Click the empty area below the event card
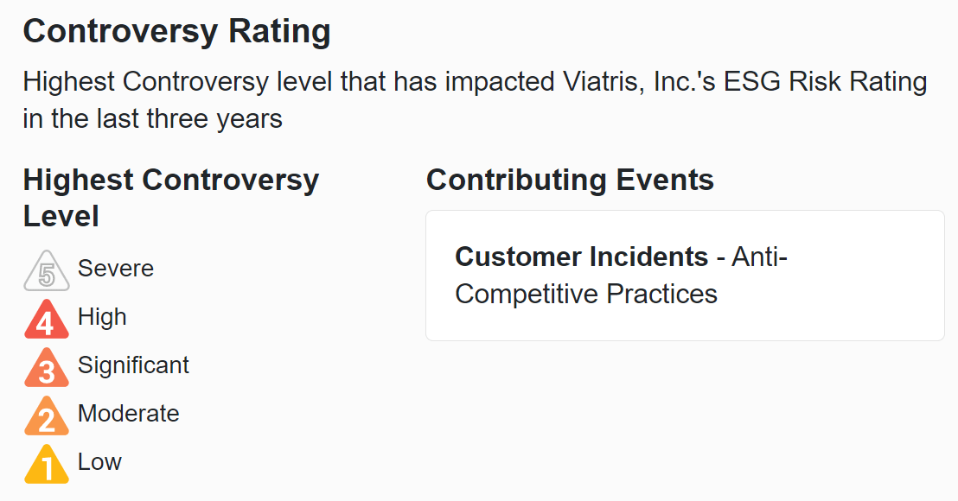Screen dimensions: 958x501 pyautogui.click(x=685, y=421)
